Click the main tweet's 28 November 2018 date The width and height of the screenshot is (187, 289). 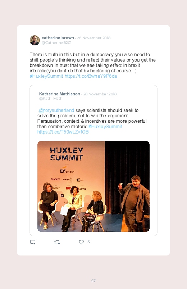click(93, 38)
